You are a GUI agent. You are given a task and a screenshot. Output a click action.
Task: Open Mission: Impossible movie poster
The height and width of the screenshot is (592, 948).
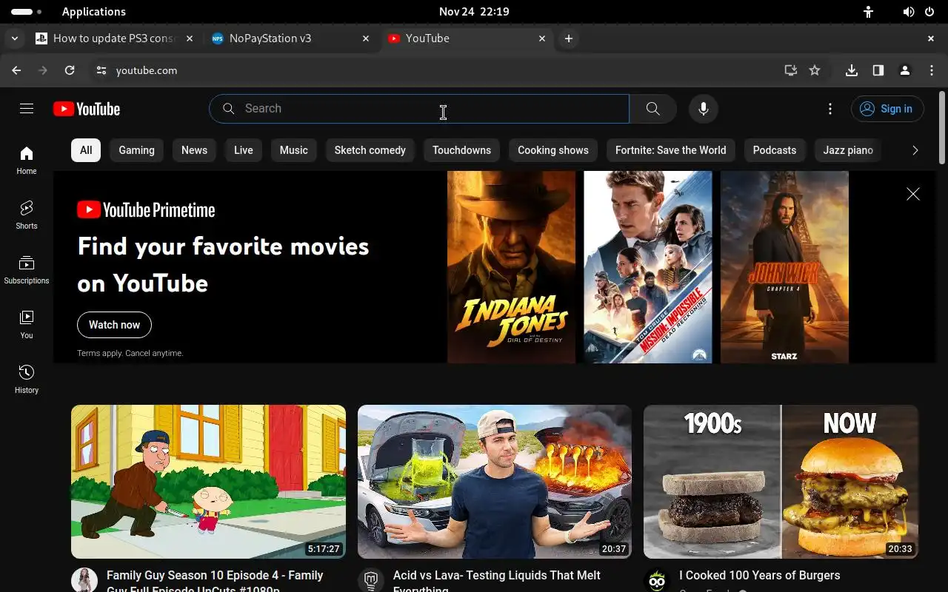tap(648, 267)
